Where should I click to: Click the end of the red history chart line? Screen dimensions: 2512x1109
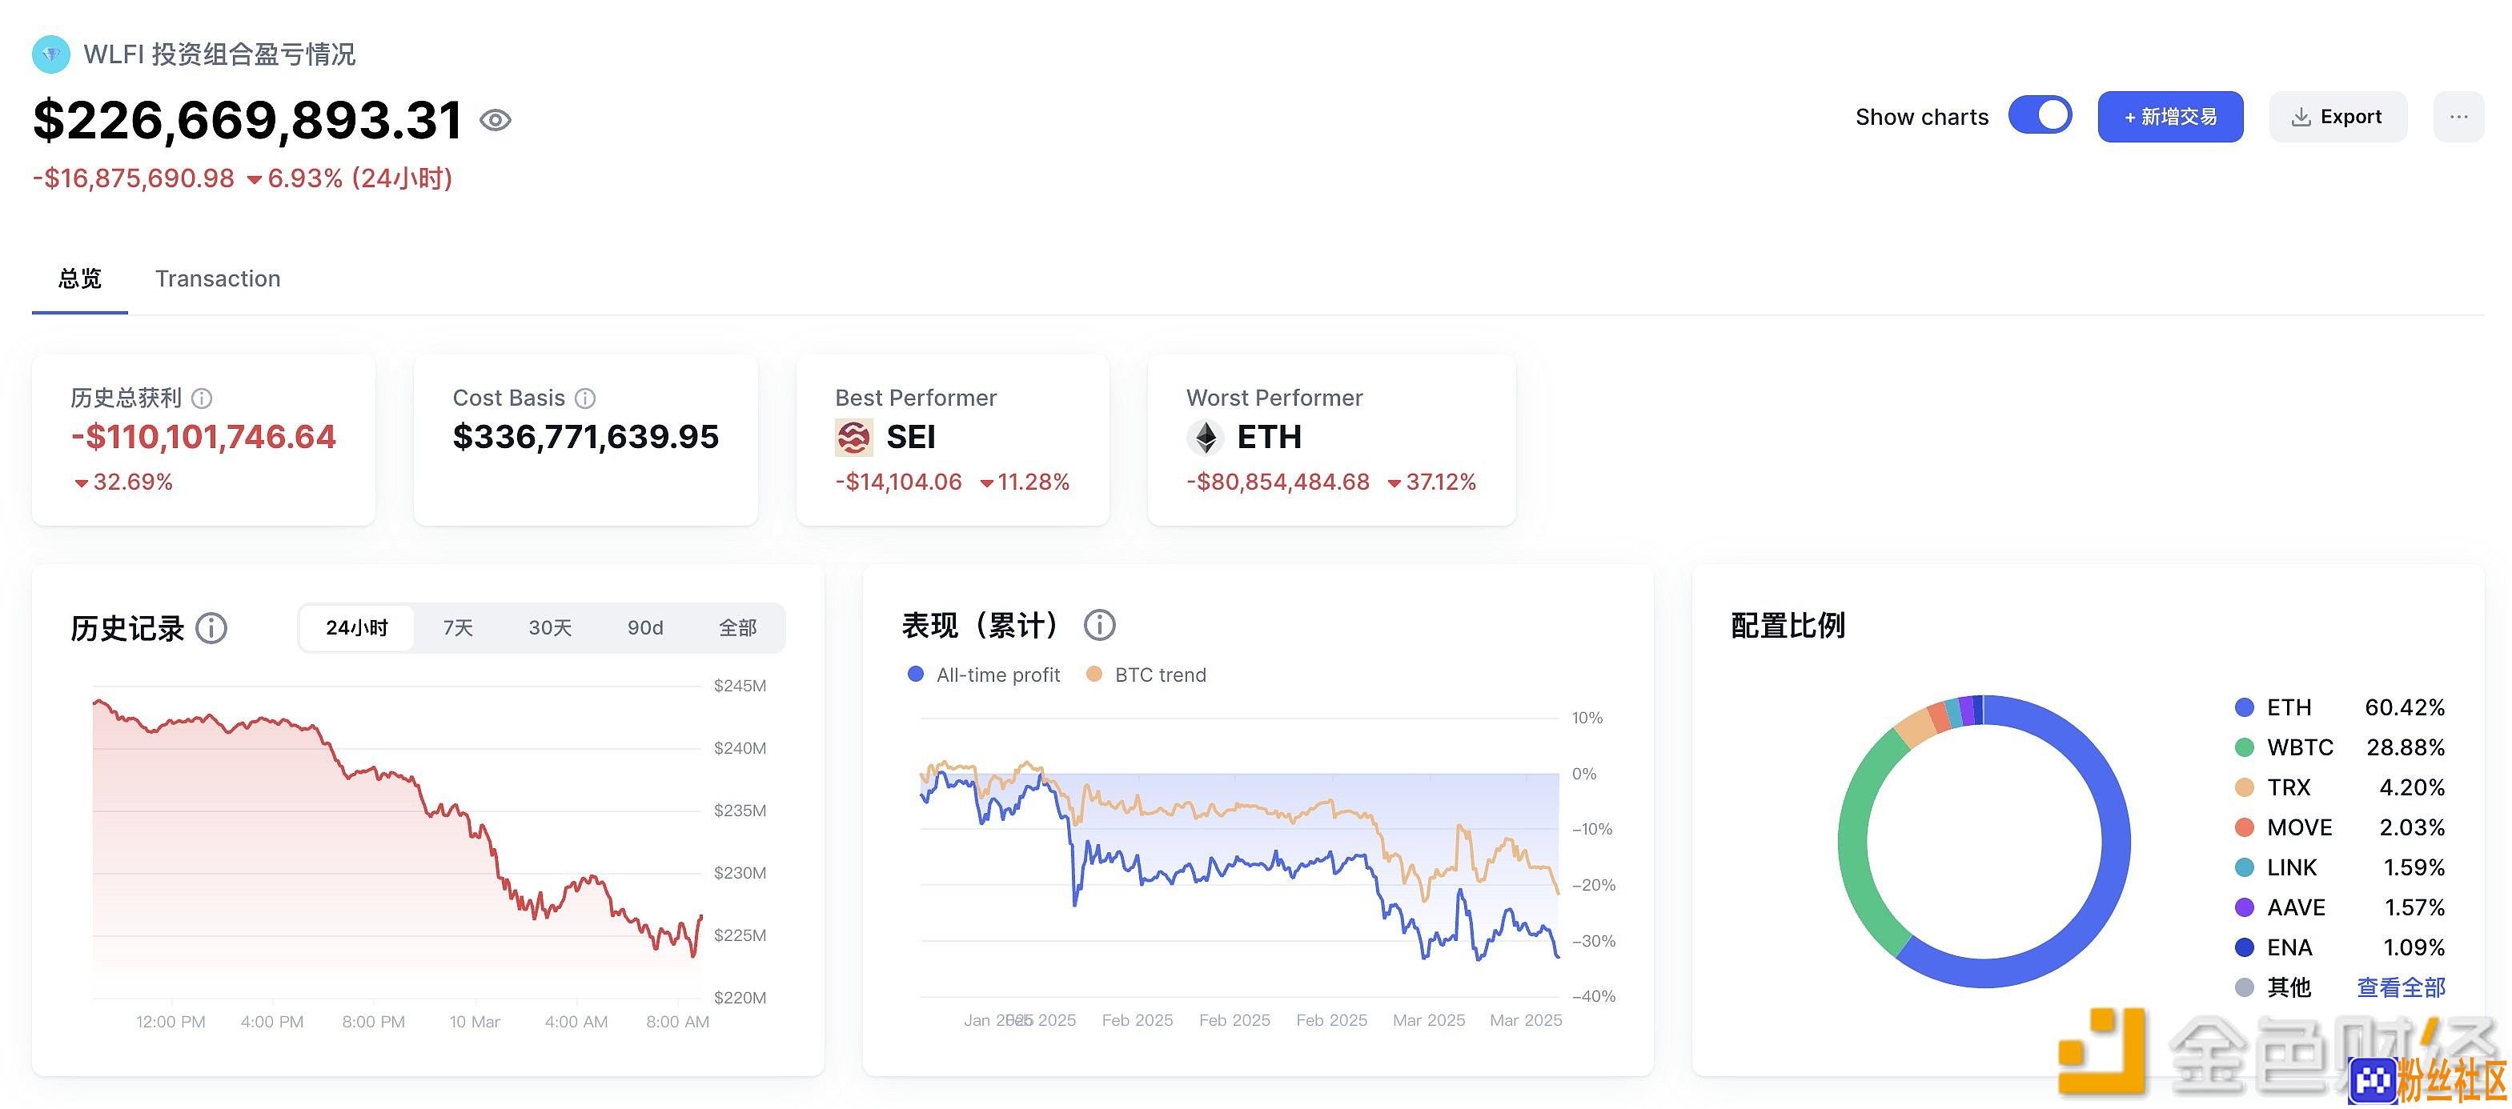pyautogui.click(x=701, y=917)
